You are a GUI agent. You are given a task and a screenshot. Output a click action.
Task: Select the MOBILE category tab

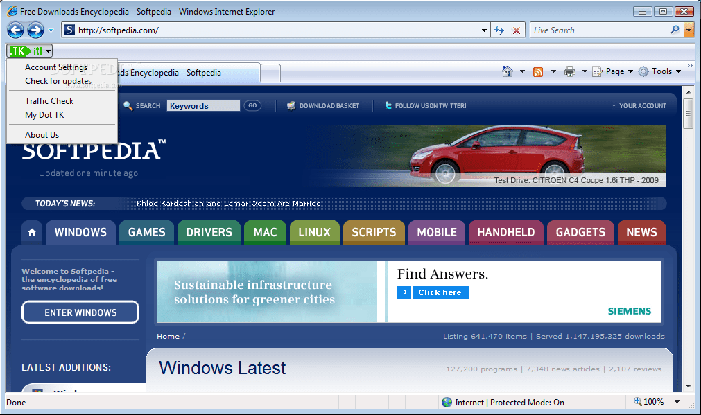pyautogui.click(x=437, y=232)
